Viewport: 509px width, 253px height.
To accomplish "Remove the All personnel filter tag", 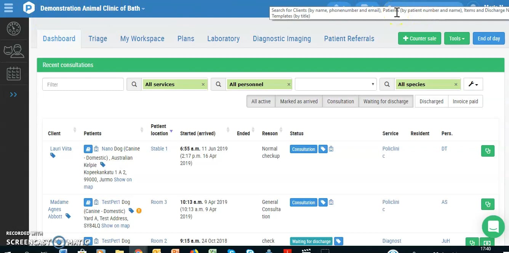I will click(x=289, y=85).
